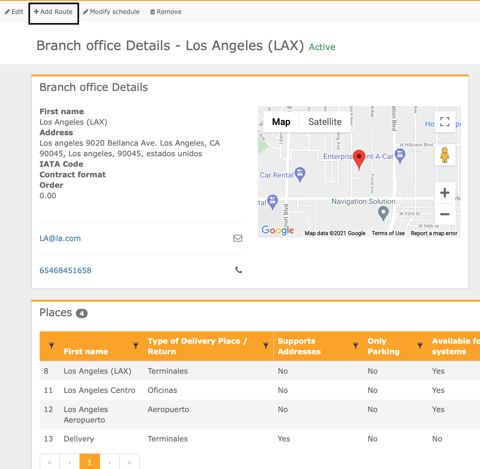Screen dimensions: 480x469
Task: Click the Car Rental map marker
Action: 300,174
